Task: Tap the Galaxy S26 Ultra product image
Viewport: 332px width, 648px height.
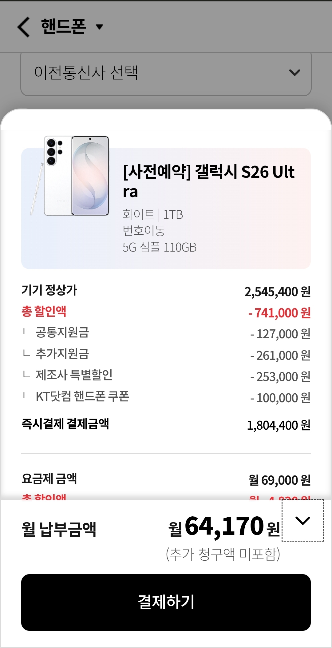Action: [71, 176]
